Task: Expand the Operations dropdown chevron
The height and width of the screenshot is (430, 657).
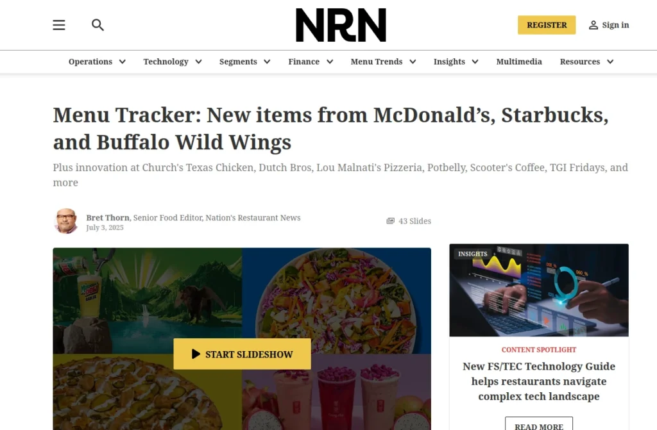Action: tap(123, 62)
